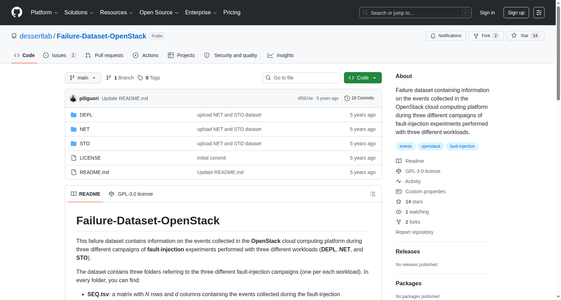
Task: Open the GitHub homepage logo
Action: coord(17,13)
